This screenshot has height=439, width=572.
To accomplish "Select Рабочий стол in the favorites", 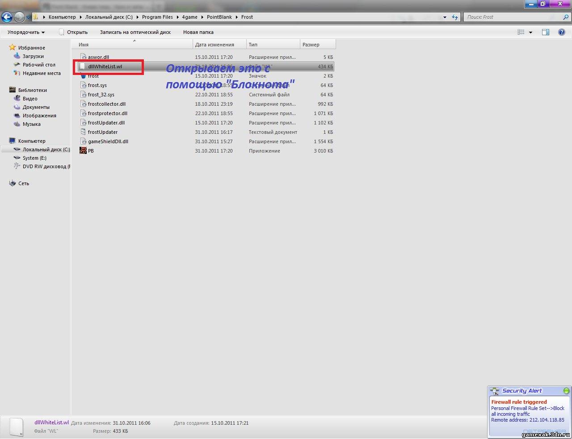I will click(39, 65).
